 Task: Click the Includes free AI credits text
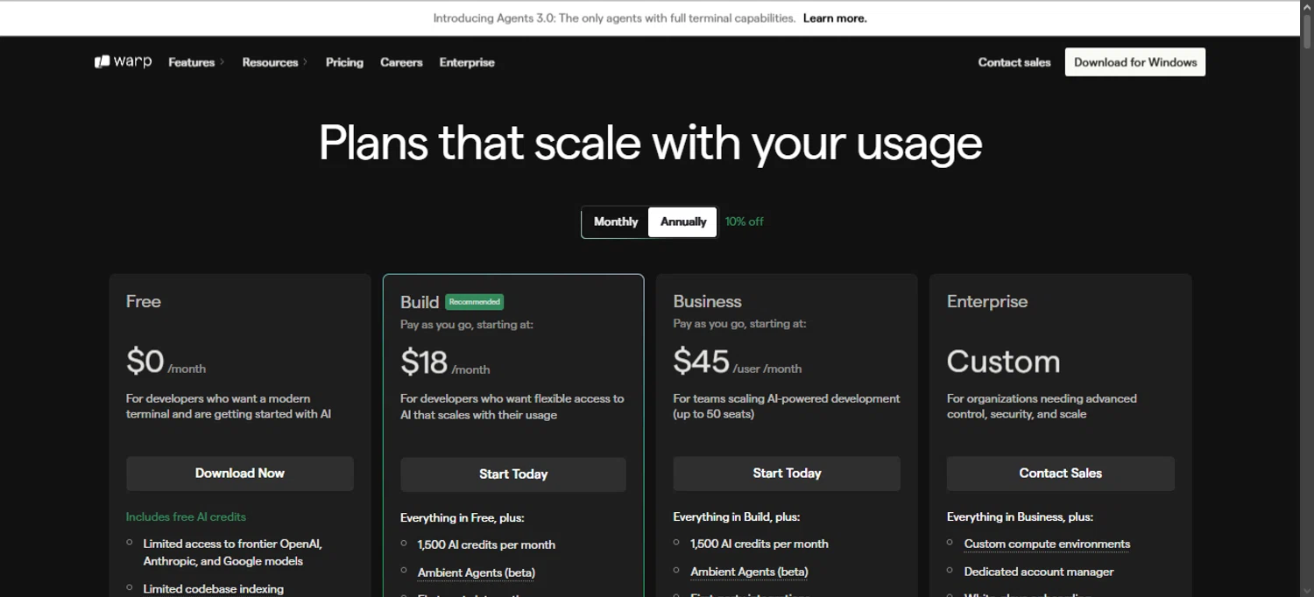tap(186, 516)
